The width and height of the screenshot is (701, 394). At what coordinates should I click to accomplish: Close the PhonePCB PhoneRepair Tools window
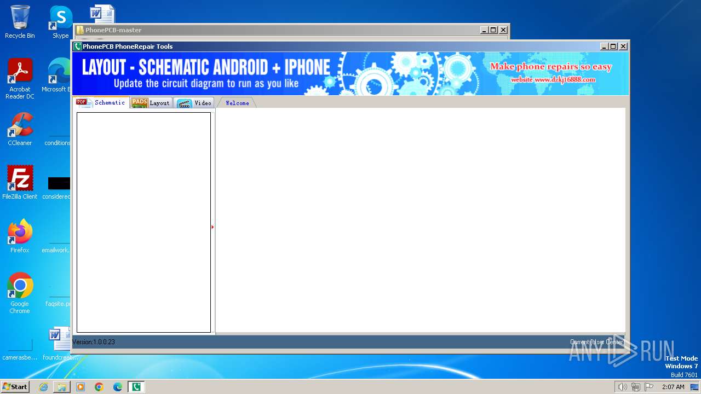pyautogui.click(x=623, y=47)
